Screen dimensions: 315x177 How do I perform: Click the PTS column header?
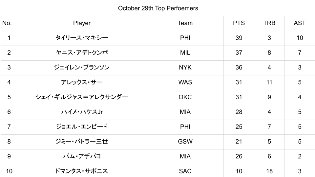click(239, 23)
